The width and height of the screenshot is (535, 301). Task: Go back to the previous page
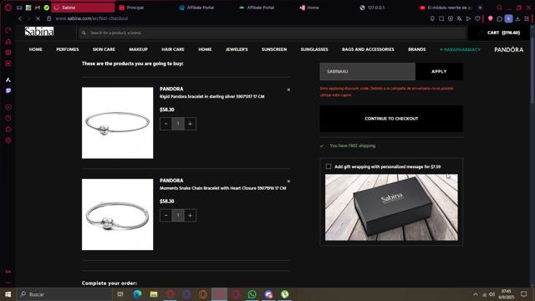click(x=20, y=18)
